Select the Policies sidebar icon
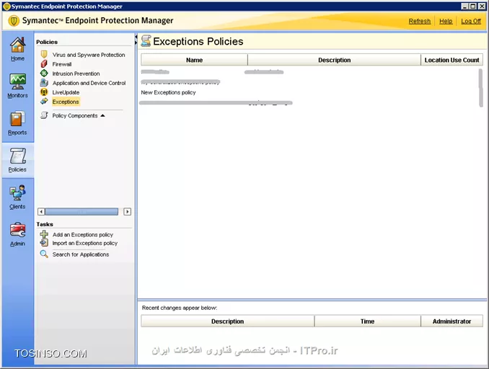 pyautogui.click(x=17, y=156)
